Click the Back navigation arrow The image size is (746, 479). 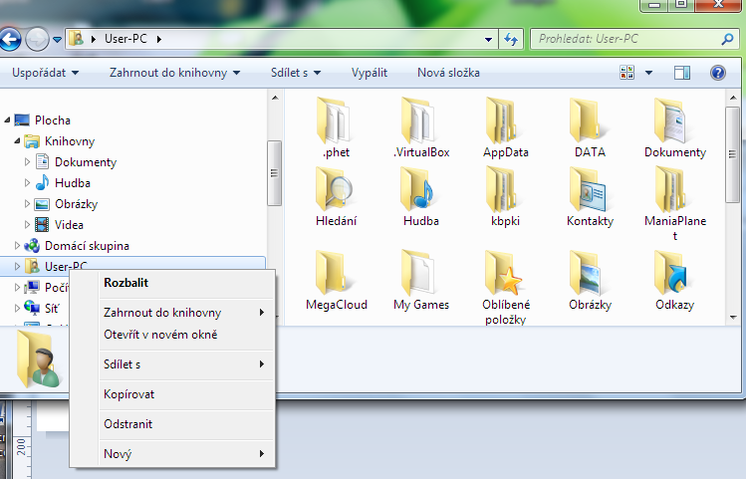(x=10, y=39)
